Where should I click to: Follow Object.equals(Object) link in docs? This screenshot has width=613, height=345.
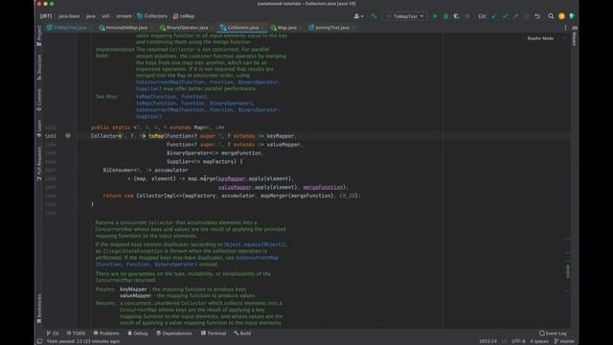255,244
